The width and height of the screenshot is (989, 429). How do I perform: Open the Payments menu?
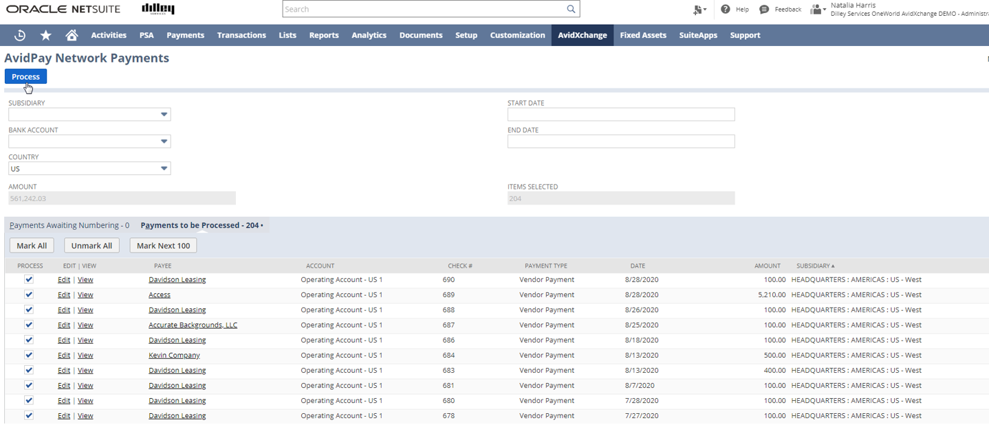click(x=185, y=35)
